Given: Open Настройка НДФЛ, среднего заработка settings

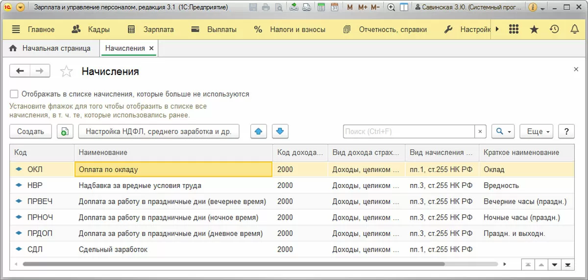Looking at the screenshot, I should click(x=159, y=131).
